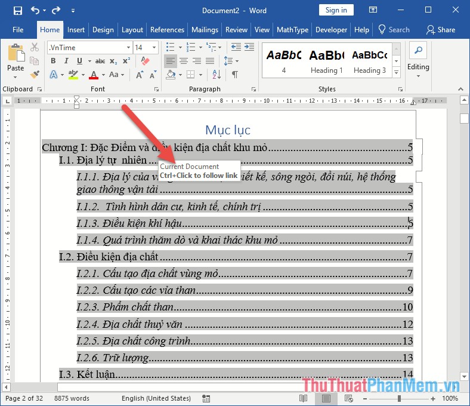
Task: Click the Cut scissors icon
Action: [35, 47]
